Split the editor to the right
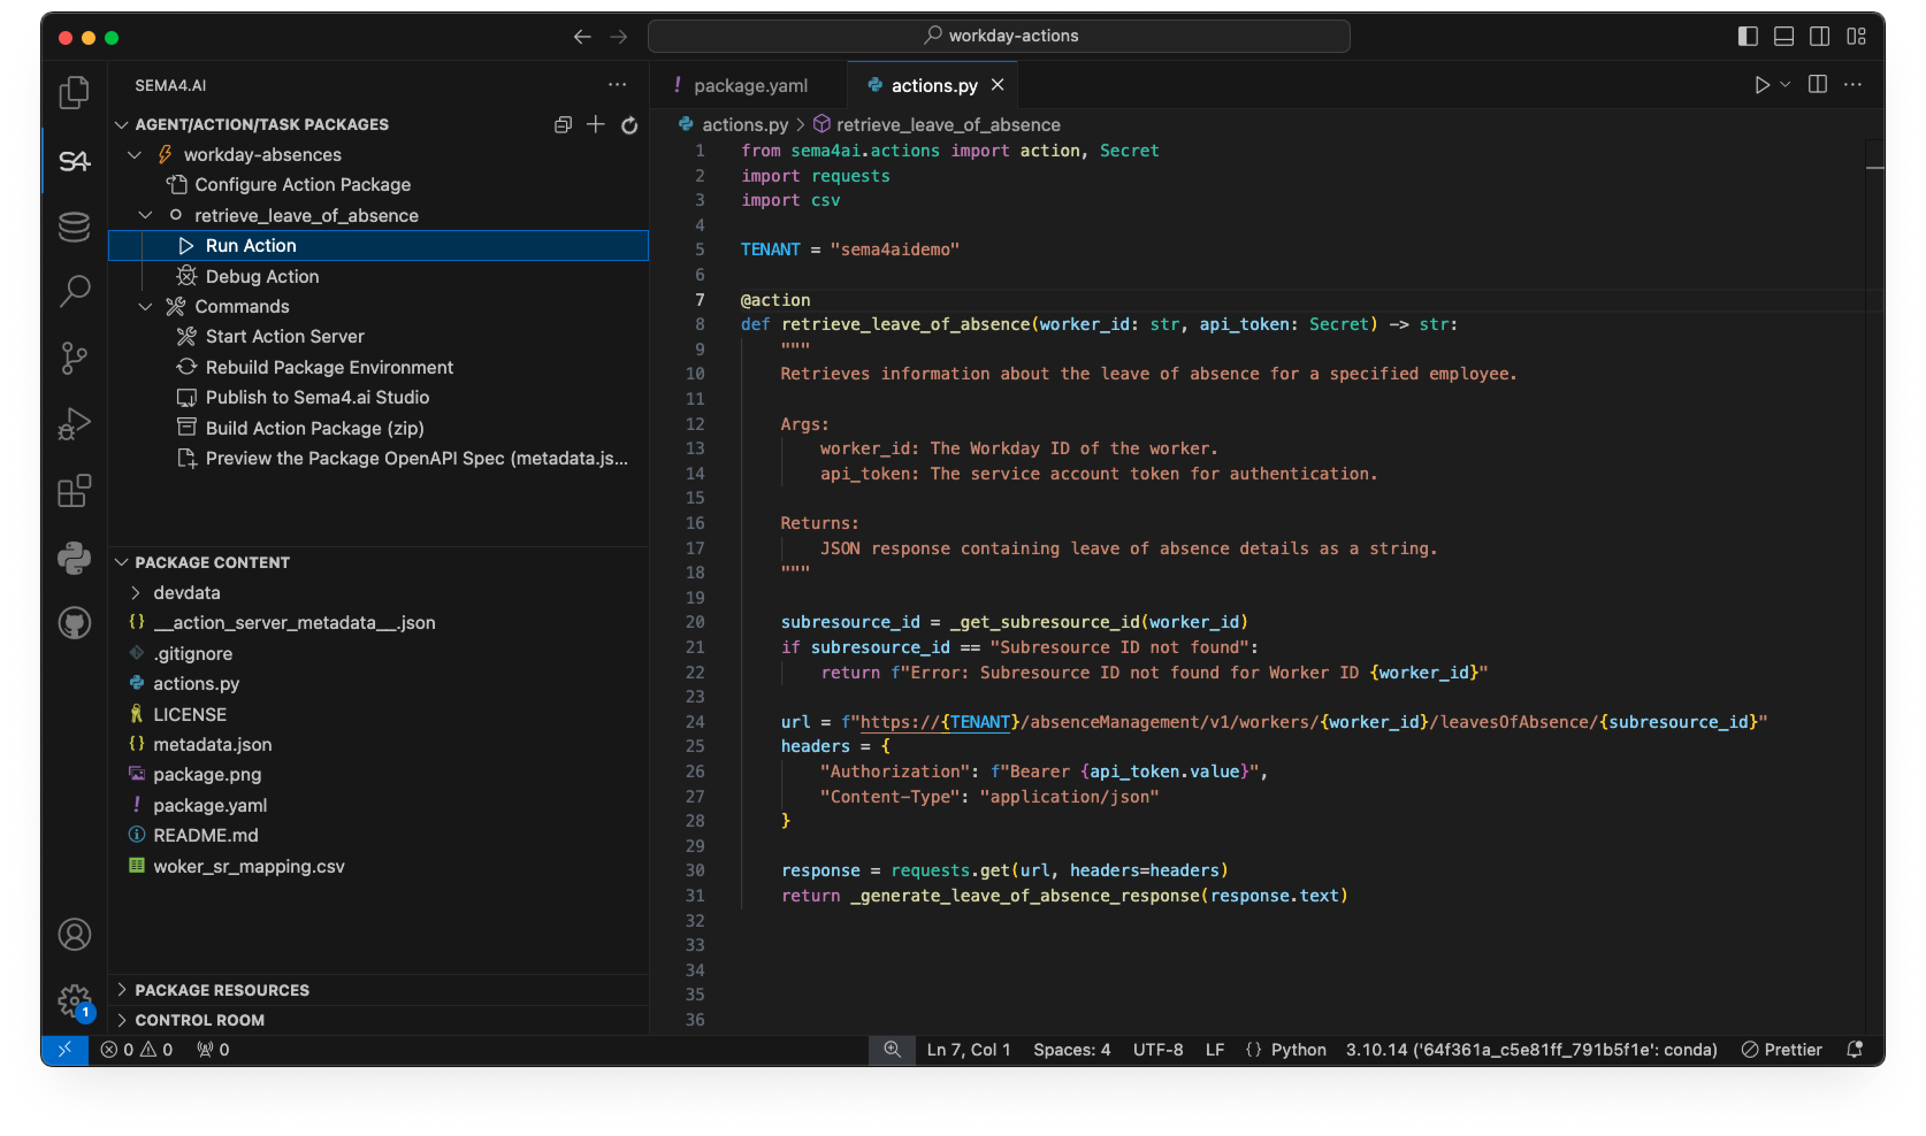1926x1136 pixels. [1817, 85]
